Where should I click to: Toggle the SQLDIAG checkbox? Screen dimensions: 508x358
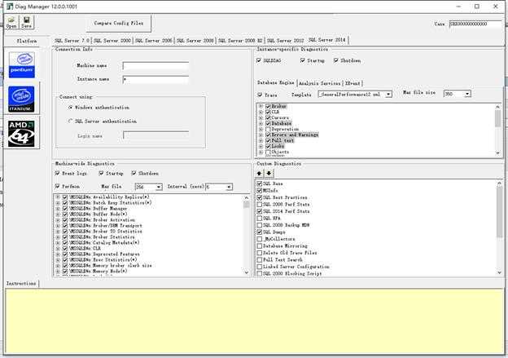coord(259,60)
